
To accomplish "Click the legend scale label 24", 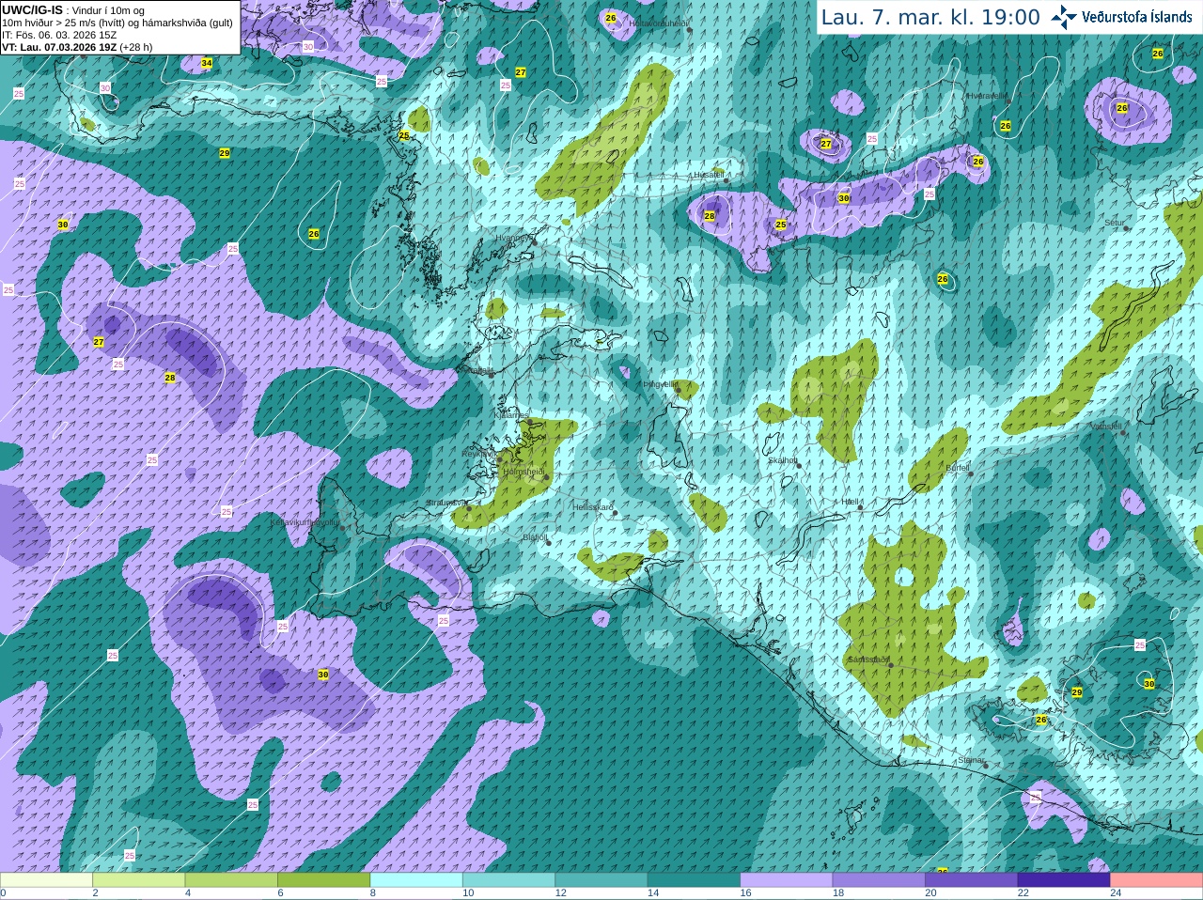I will (1116, 893).
